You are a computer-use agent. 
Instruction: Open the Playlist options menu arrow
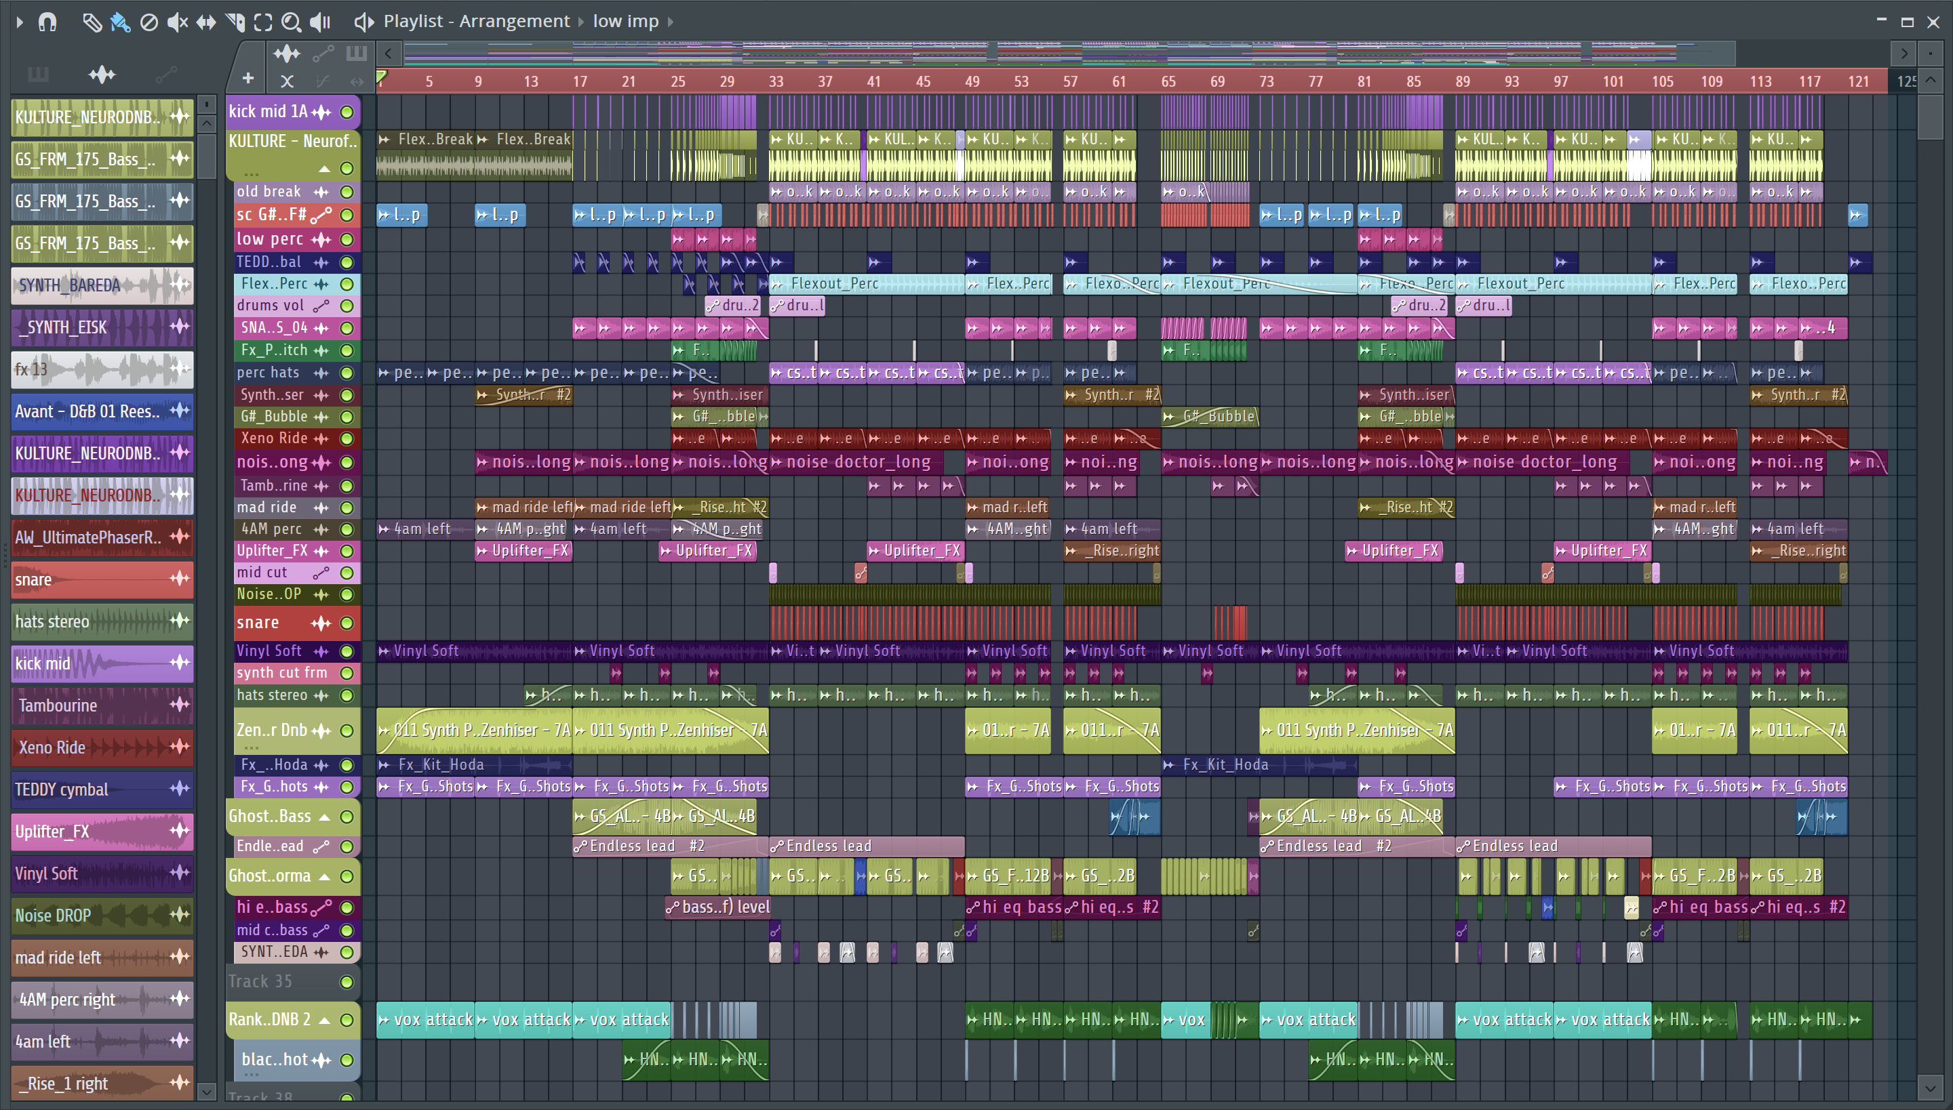tap(20, 22)
